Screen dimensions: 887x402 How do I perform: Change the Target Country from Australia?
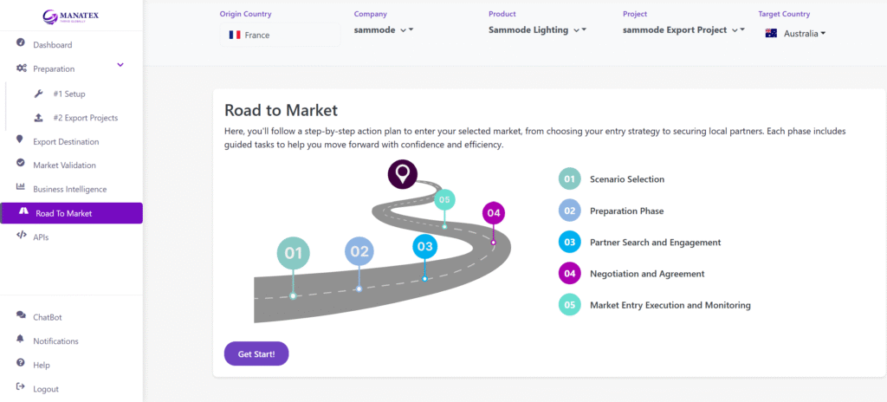tap(795, 33)
